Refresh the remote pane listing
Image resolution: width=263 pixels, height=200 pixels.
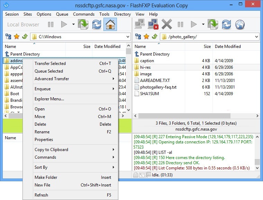227,25
